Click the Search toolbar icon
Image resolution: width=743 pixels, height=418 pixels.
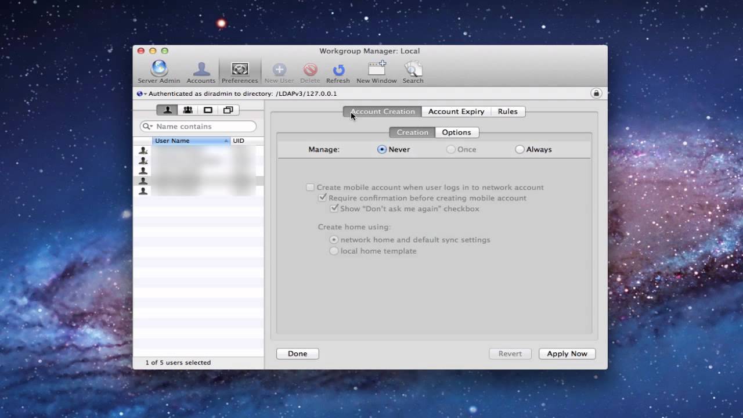tap(413, 73)
